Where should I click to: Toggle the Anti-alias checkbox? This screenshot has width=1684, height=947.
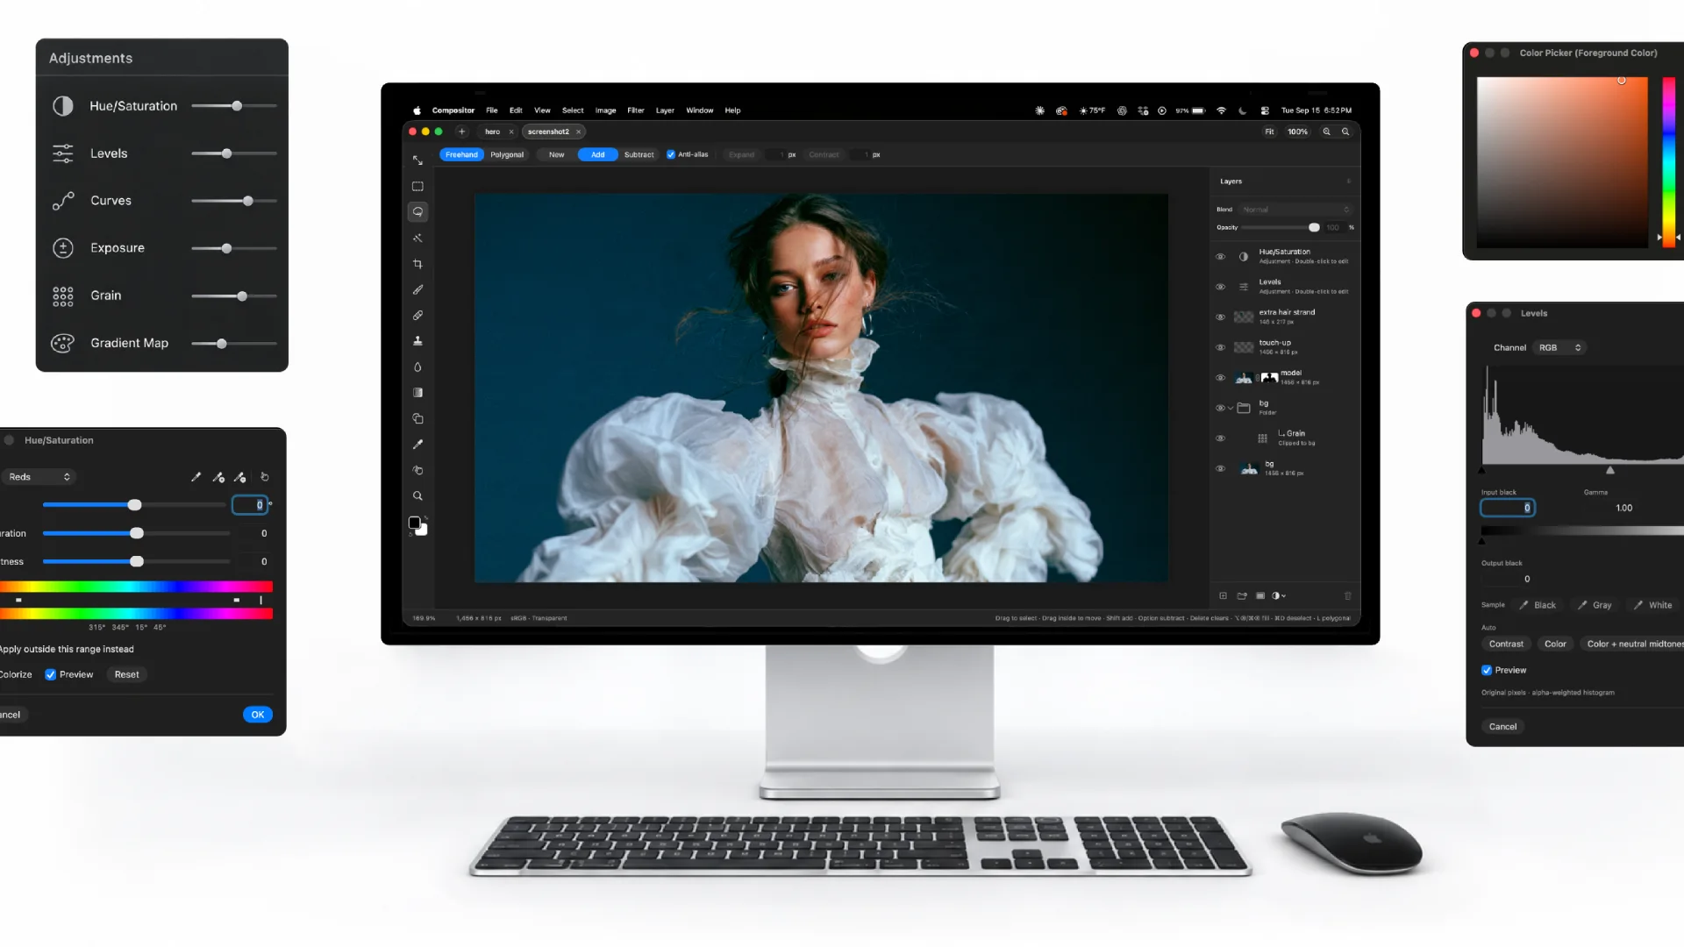pyautogui.click(x=671, y=155)
